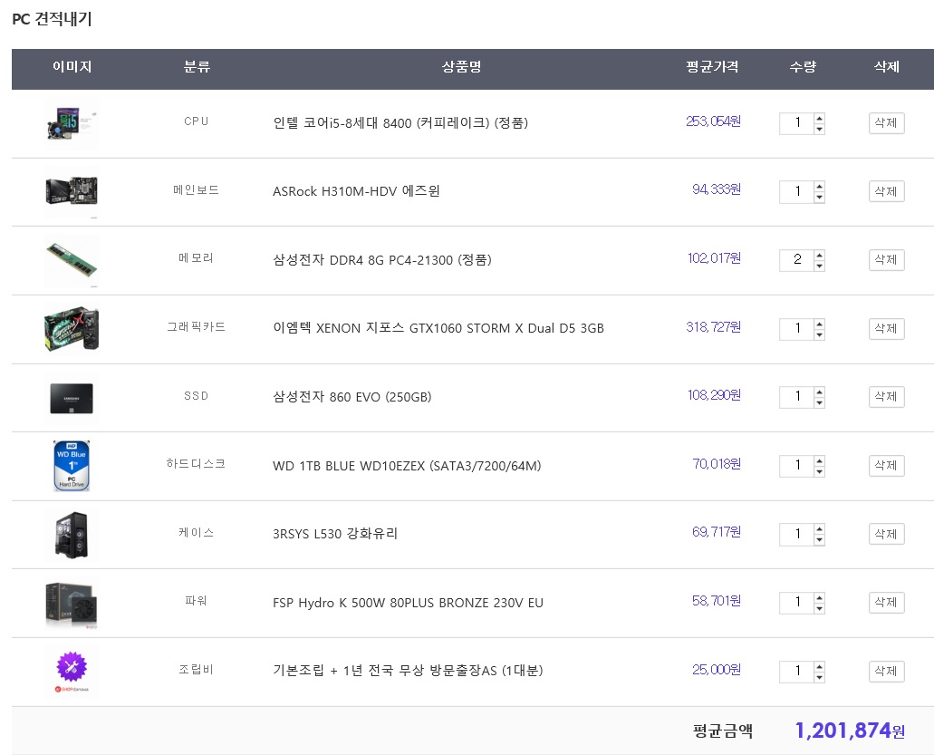Viewport: 934px width, 755px height.
Task: Increase quantity for the CPU row
Action: pyautogui.click(x=820, y=118)
